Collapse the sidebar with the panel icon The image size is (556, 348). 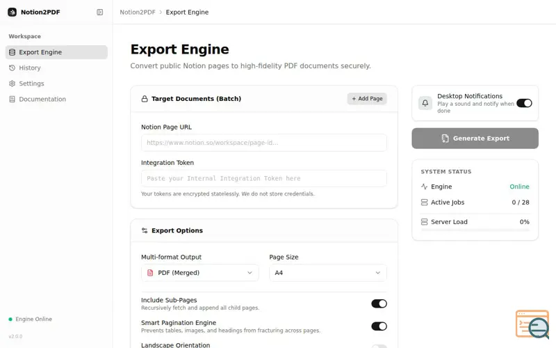click(100, 12)
